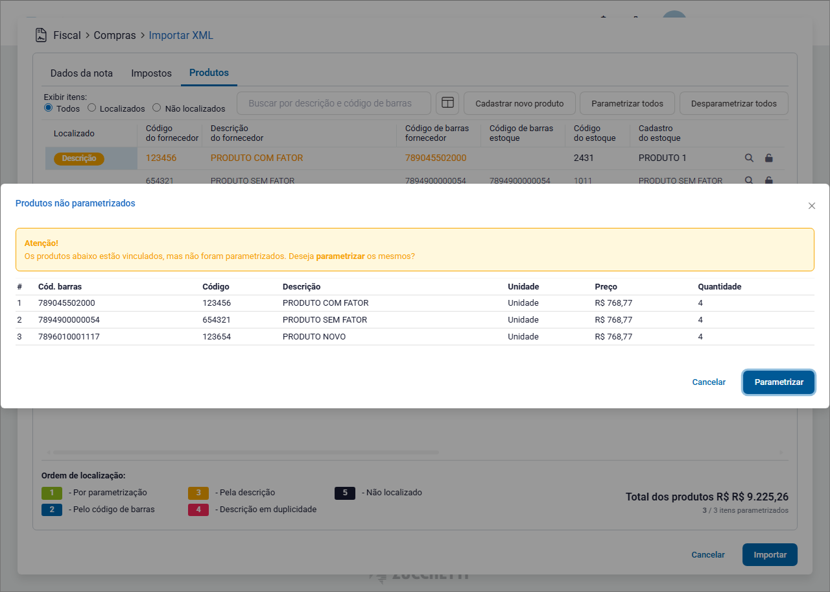The height and width of the screenshot is (592, 830).
Task: Open the column layout icon button
Action: point(447,103)
